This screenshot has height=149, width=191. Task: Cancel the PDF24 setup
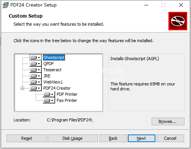(170, 138)
